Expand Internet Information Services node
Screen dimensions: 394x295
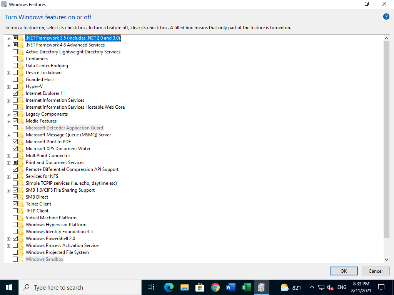[x=8, y=101]
